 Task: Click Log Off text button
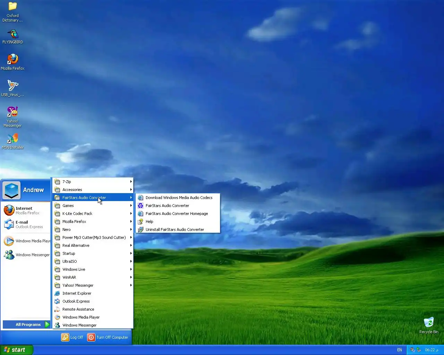pyautogui.click(x=77, y=337)
